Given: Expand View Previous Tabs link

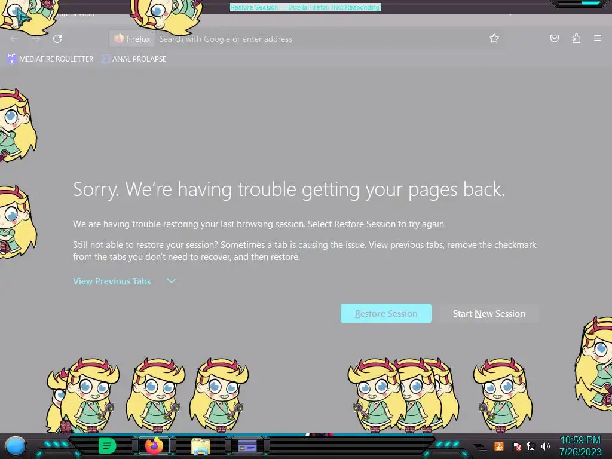Looking at the screenshot, I should click(112, 281).
